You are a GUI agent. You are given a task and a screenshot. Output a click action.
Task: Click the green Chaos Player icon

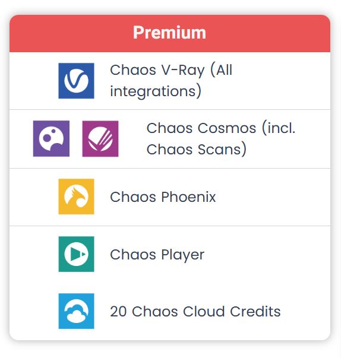click(76, 254)
